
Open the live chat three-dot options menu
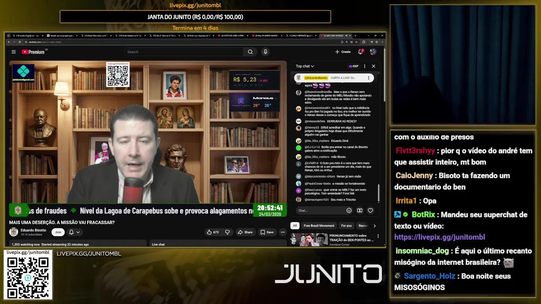click(365, 66)
